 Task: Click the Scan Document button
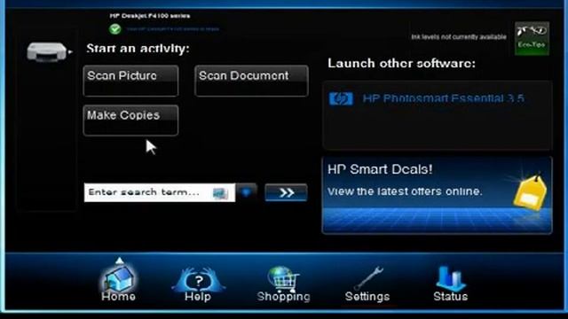[251, 81]
